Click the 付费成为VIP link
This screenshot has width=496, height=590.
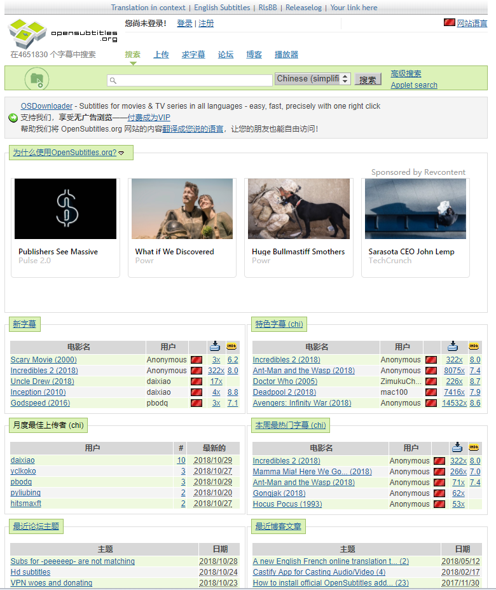pyautogui.click(x=149, y=118)
